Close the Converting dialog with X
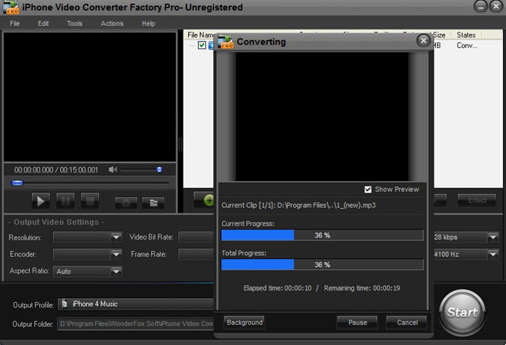The height and width of the screenshot is (345, 506). click(424, 40)
